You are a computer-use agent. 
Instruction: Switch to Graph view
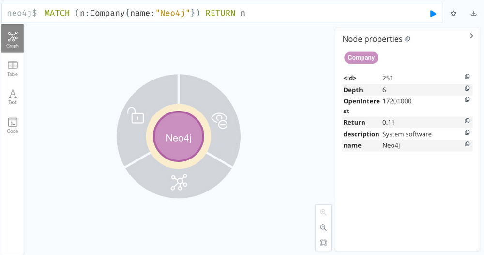coord(13,39)
